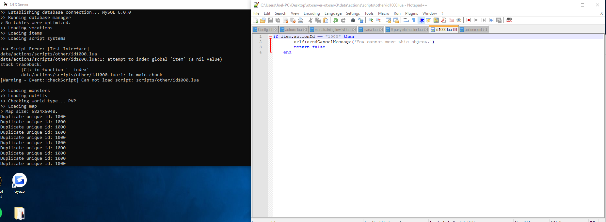Screen dimensions: 606x222
Task: Toggle the Monitoring eye icon
Action: click(459, 20)
